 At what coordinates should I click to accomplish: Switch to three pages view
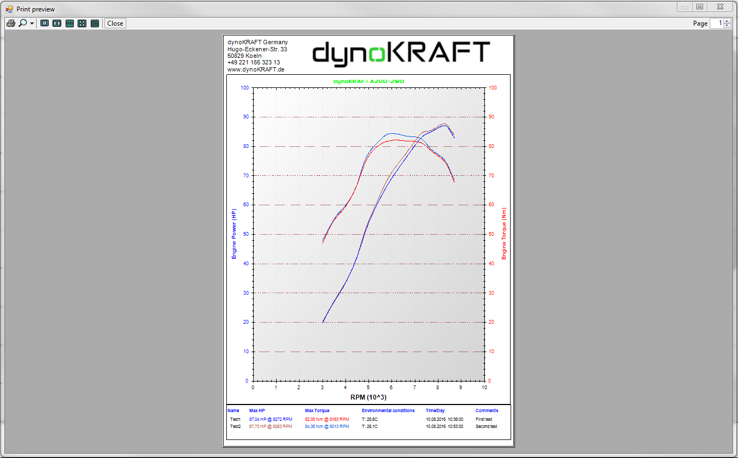coord(69,23)
